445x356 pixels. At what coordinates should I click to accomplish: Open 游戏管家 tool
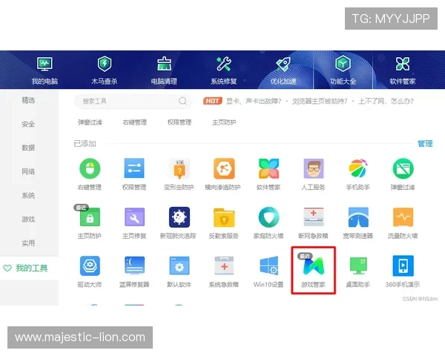(313, 271)
